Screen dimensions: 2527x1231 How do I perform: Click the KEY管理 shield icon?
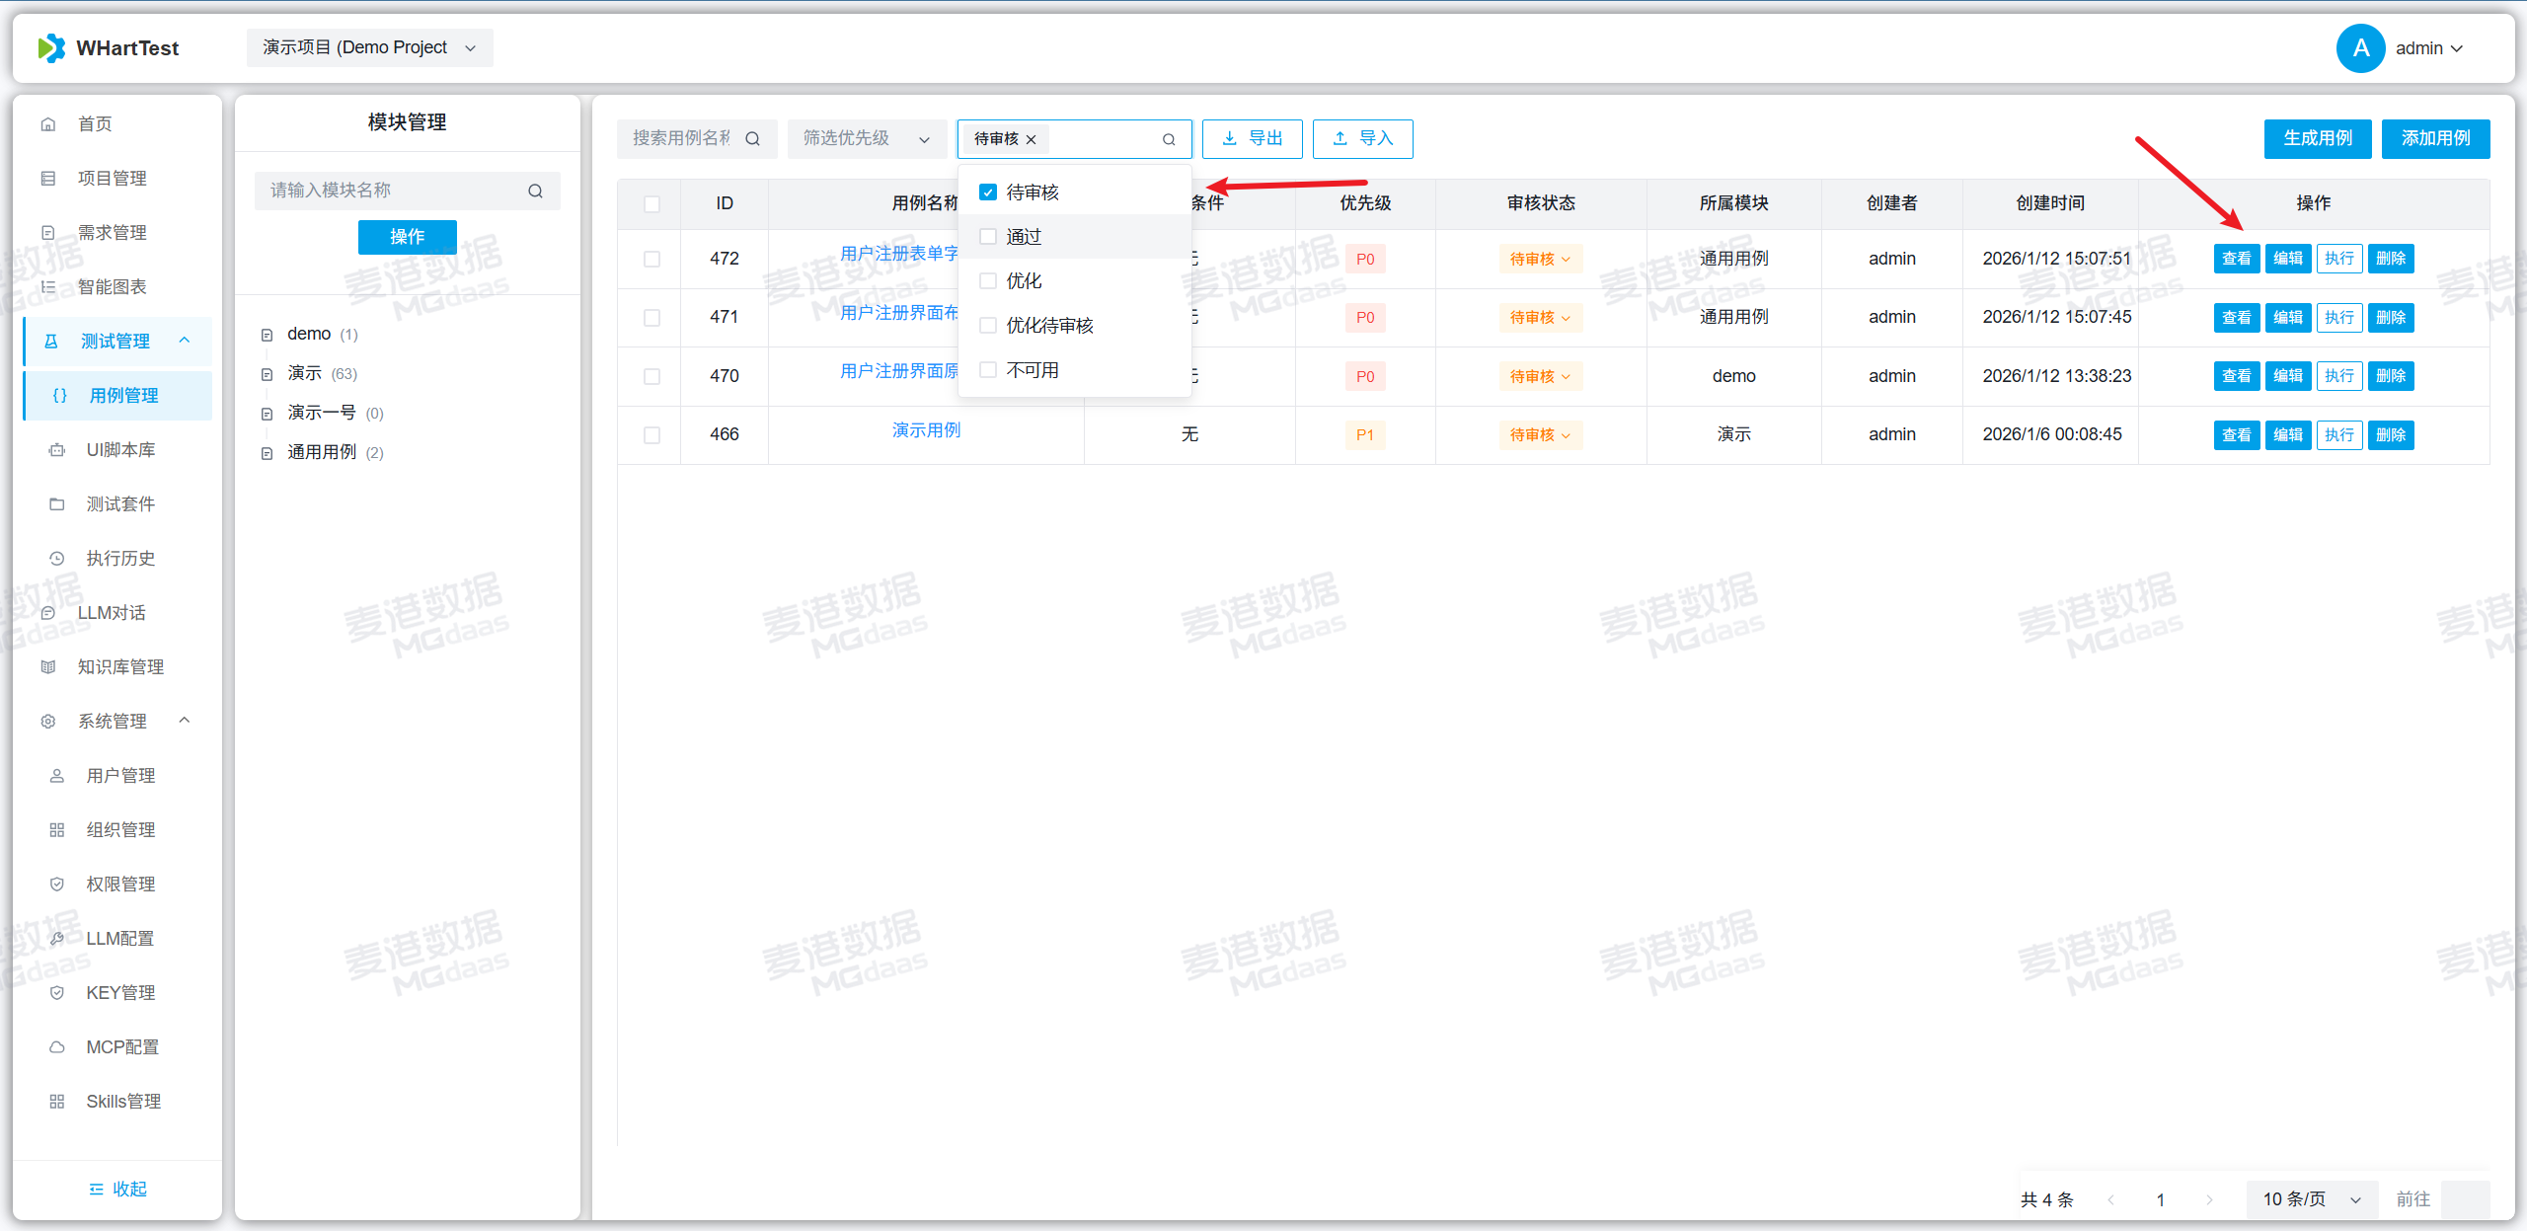[x=57, y=993]
